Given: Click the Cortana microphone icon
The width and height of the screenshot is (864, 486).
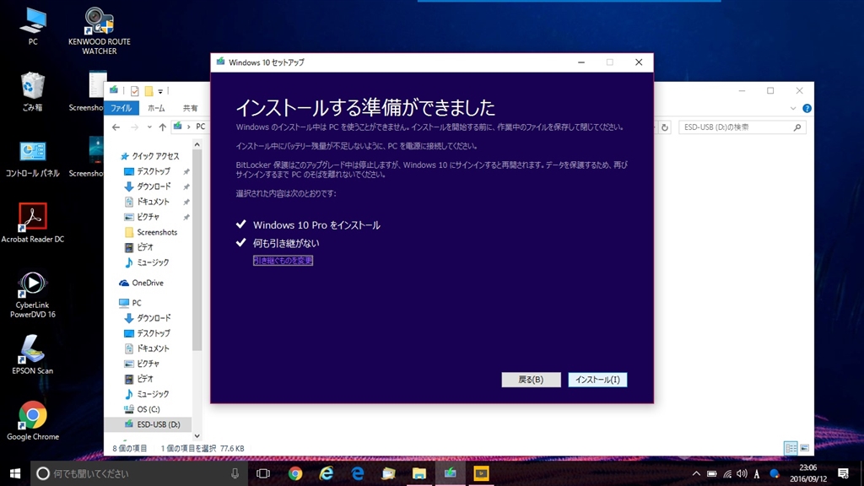Looking at the screenshot, I should pos(235,473).
